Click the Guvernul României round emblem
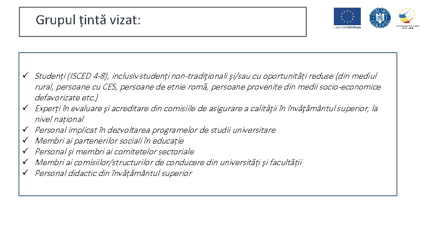 coord(380,18)
